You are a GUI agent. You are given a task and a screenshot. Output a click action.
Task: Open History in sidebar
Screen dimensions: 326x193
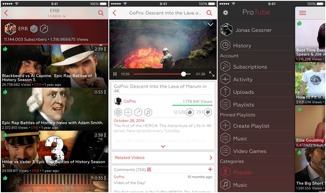(256, 45)
